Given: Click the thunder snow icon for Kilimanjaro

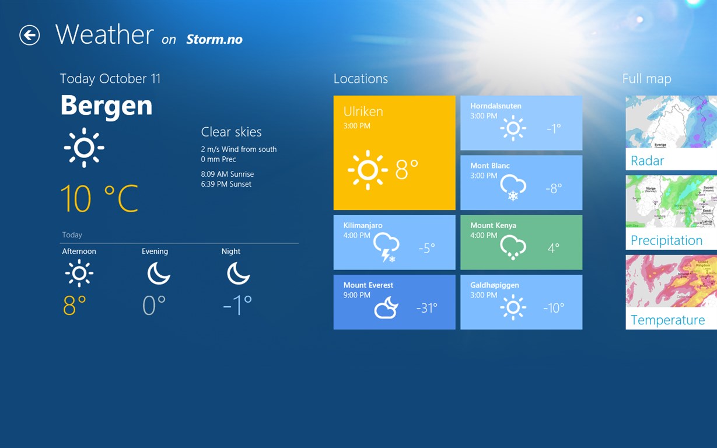Looking at the screenshot, I should pos(386,248).
